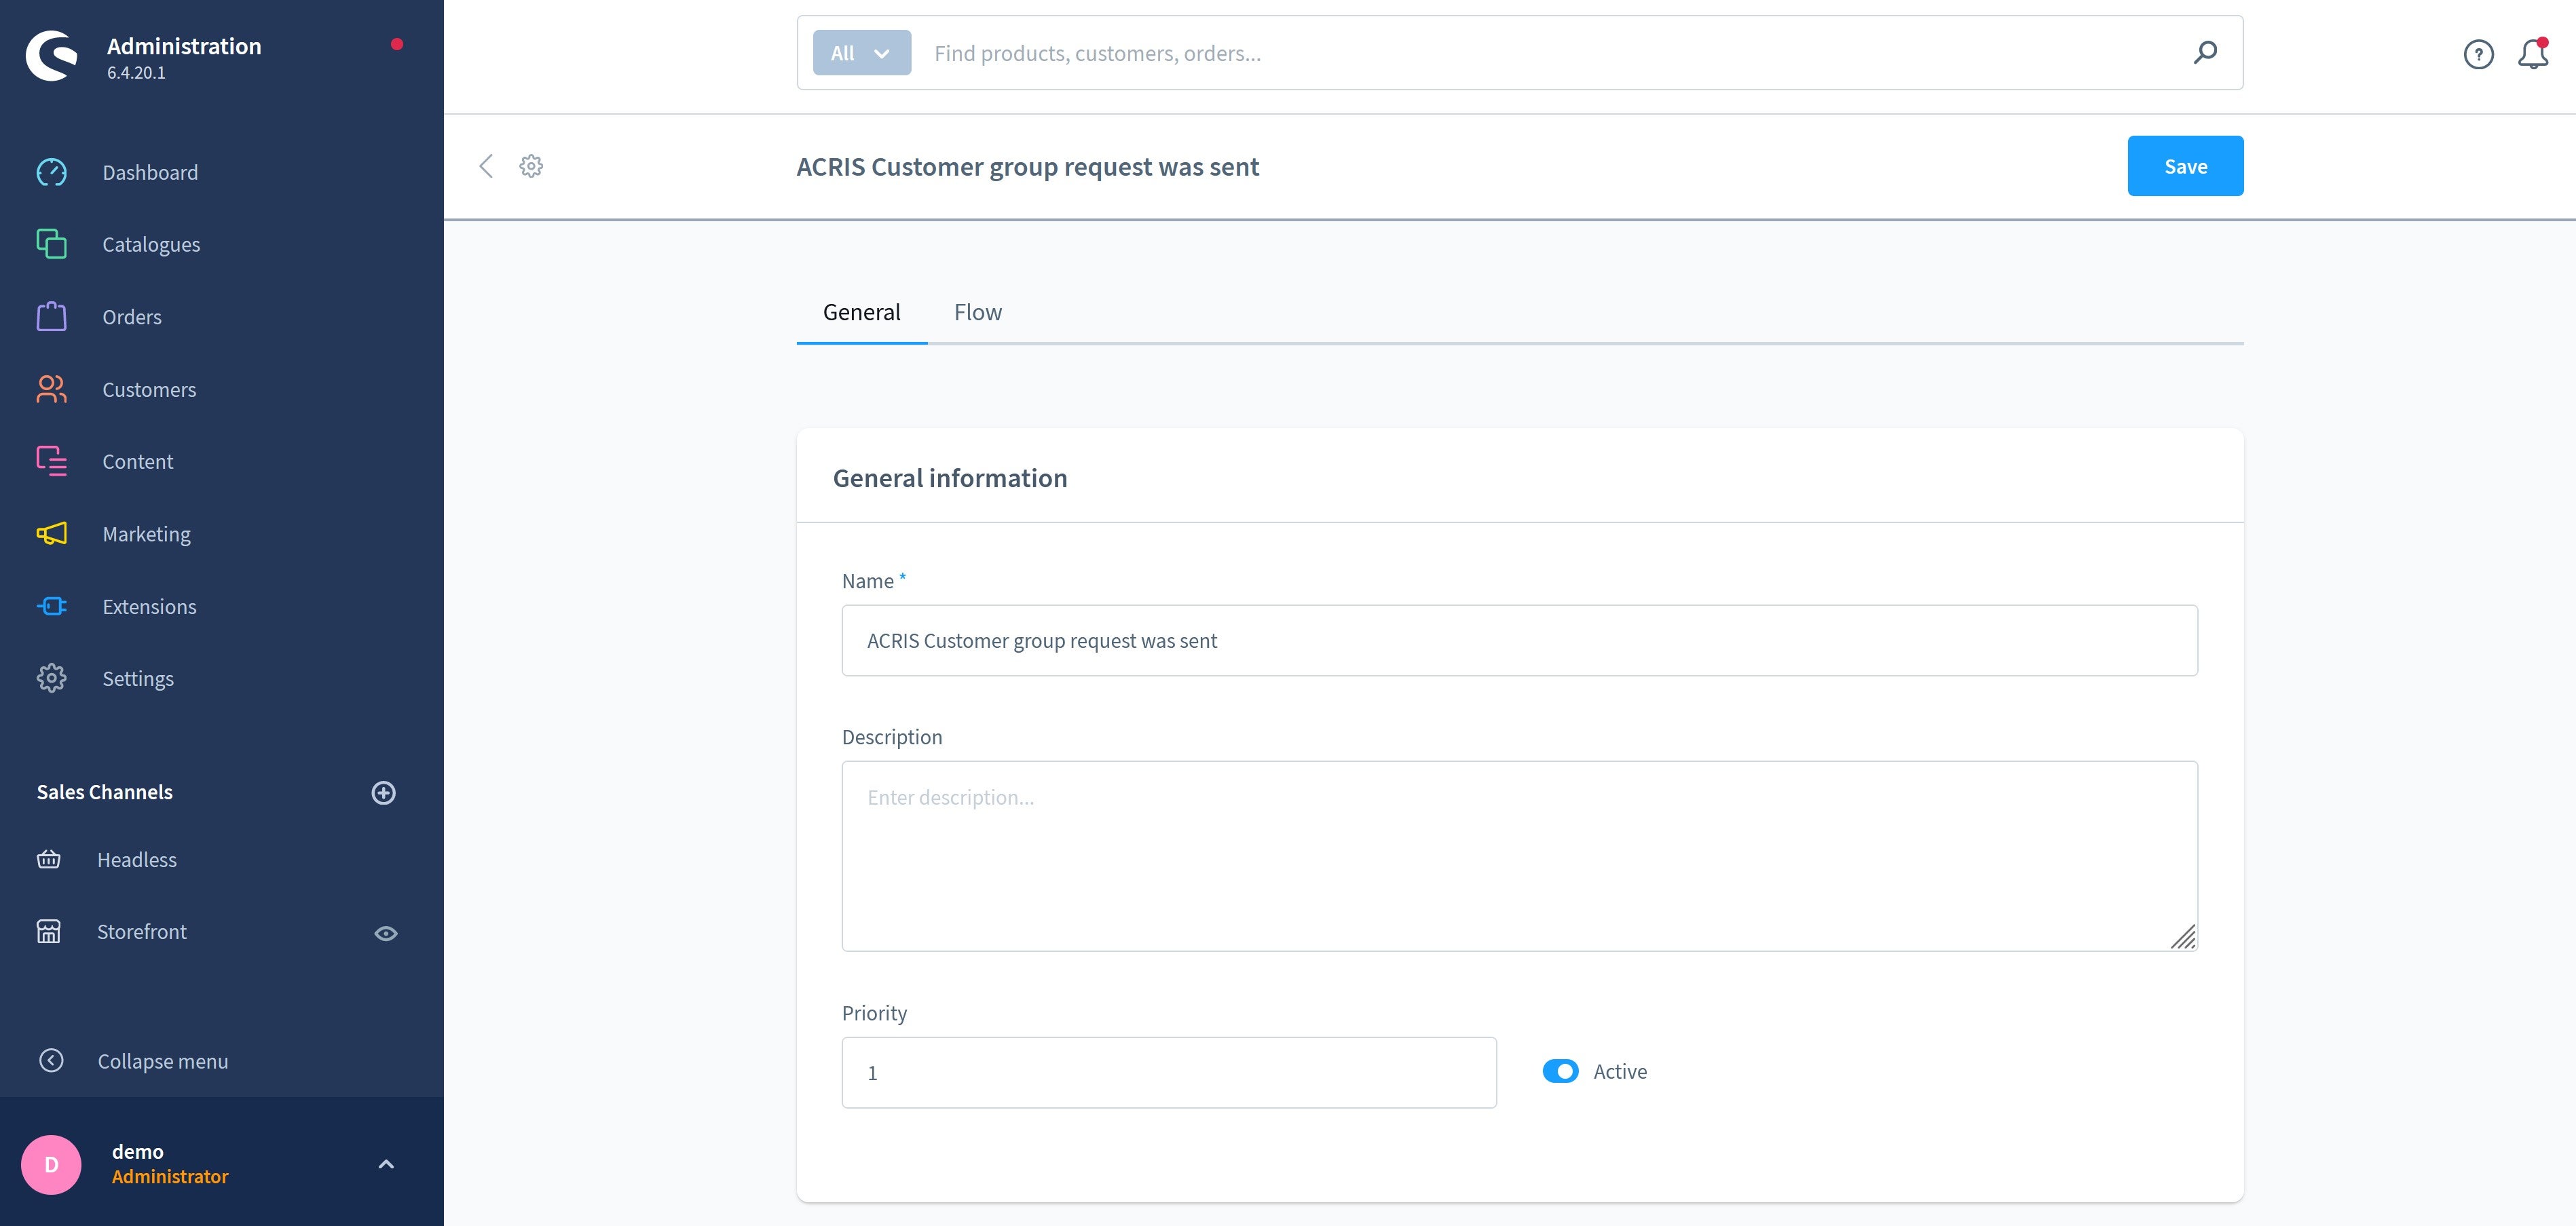Click the Customers people icon
Viewport: 2576px width, 1226px height.
coord(51,389)
